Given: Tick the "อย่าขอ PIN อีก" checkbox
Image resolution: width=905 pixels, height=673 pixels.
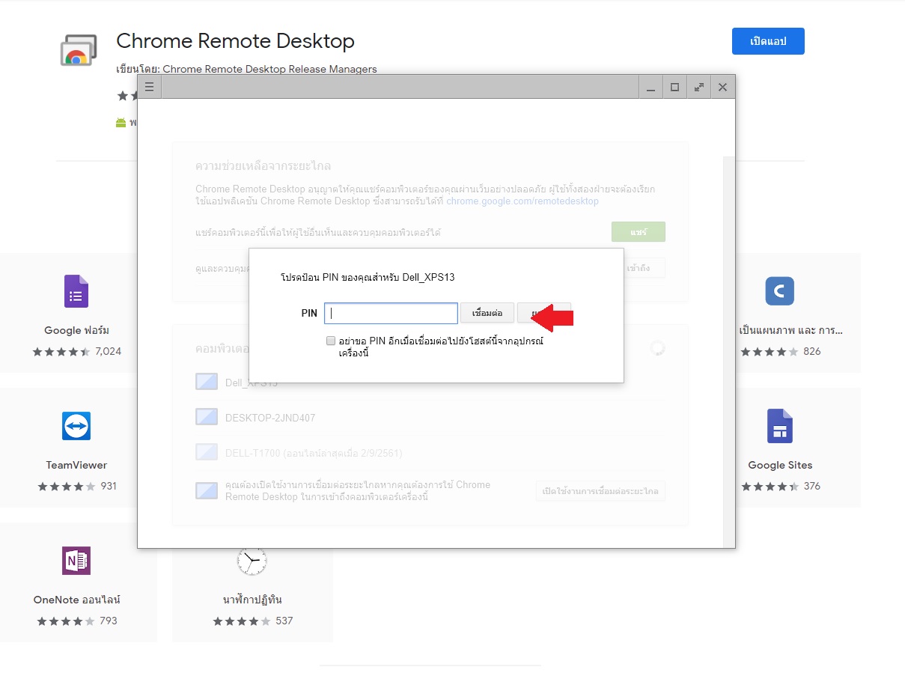Looking at the screenshot, I should pos(331,341).
